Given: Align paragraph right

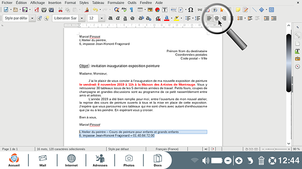Looking at the screenshot, I should tap(224, 18).
